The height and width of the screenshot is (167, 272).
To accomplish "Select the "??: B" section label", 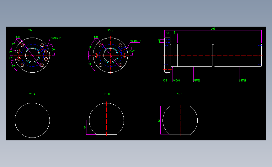I will point(107,94).
